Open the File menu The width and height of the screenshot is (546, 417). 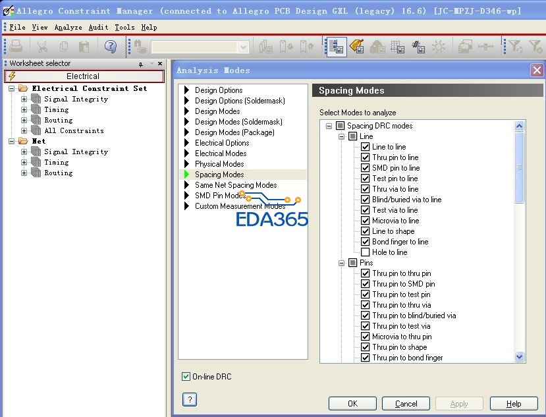coord(17,27)
